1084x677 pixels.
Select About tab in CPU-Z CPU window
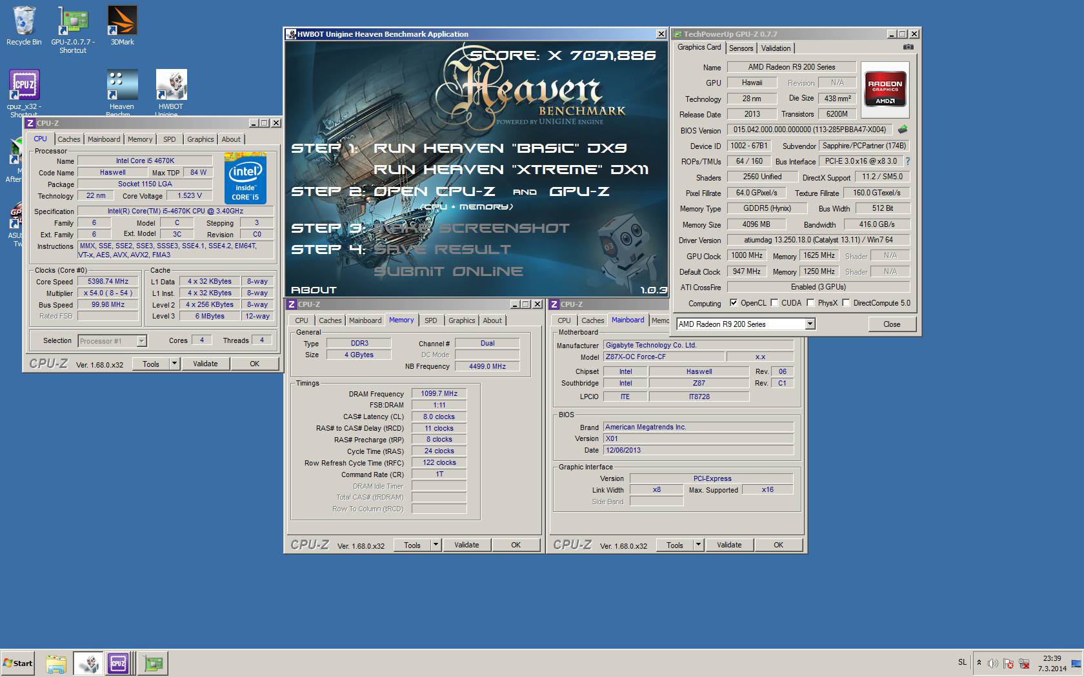coord(231,139)
